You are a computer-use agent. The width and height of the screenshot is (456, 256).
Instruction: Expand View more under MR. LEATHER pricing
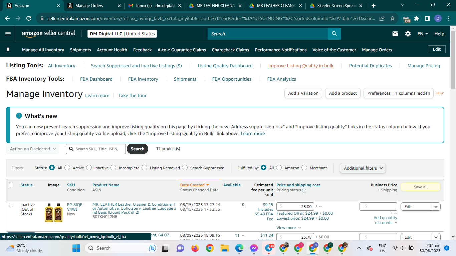[x=289, y=228]
